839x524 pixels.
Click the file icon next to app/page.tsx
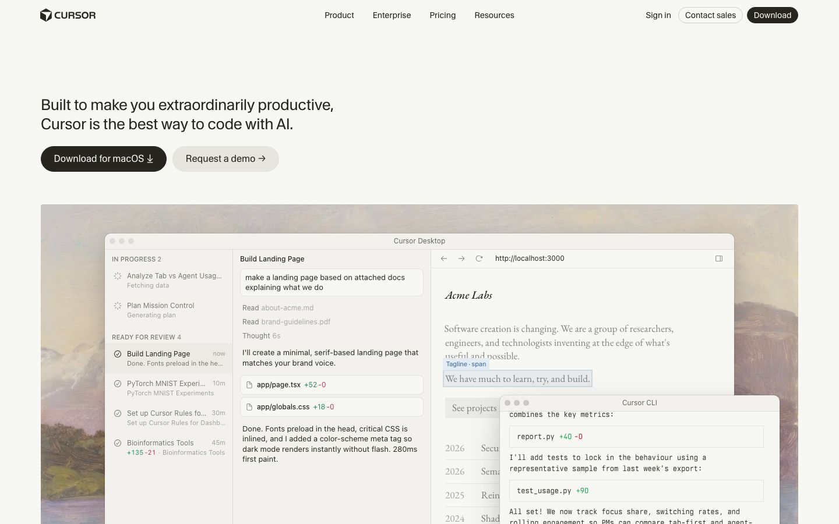pos(249,385)
